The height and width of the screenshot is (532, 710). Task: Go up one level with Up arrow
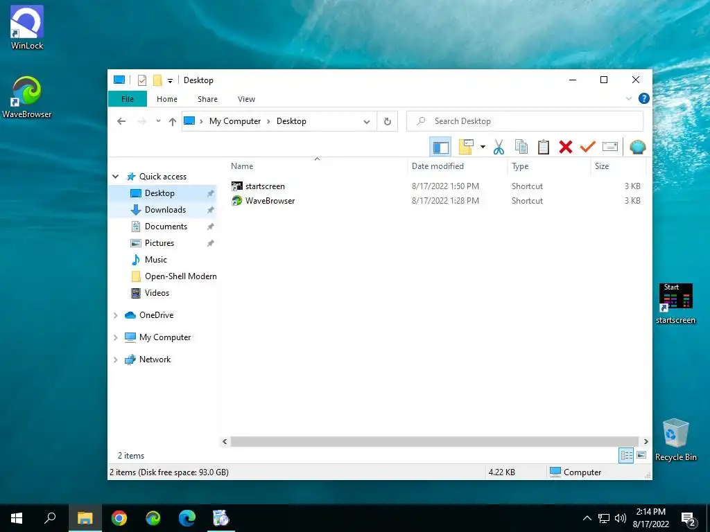point(173,121)
